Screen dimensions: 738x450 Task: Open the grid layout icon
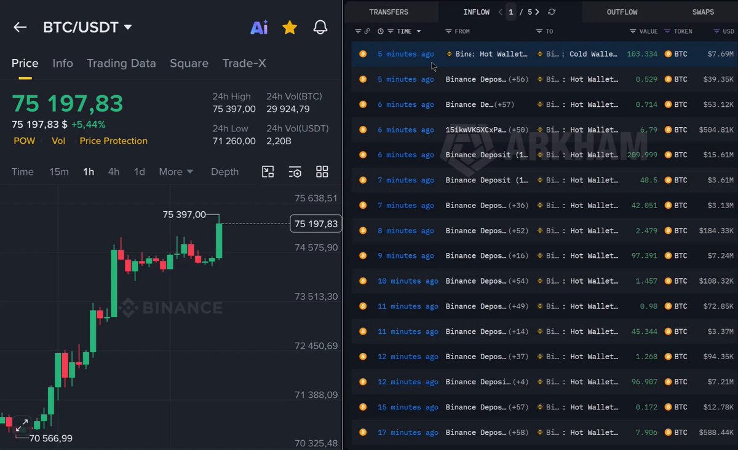322,172
